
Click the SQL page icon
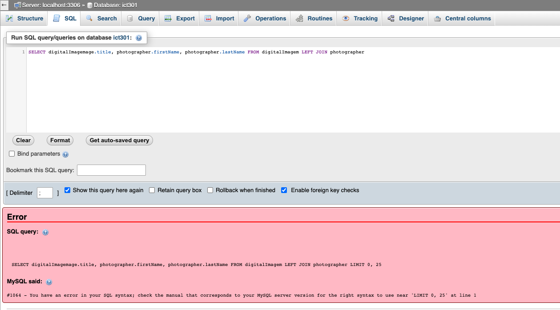56,18
